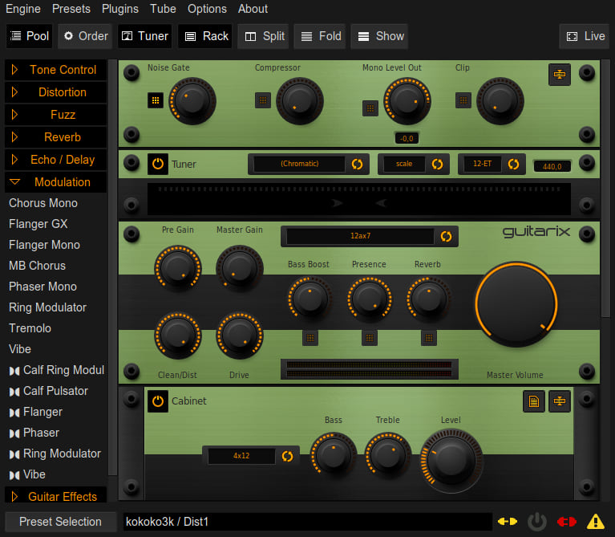Screen dimensions: 615x537
Task: Open the Presets menu
Action: [71, 9]
